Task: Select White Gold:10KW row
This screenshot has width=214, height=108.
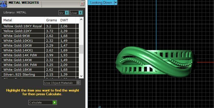Action: (40, 45)
